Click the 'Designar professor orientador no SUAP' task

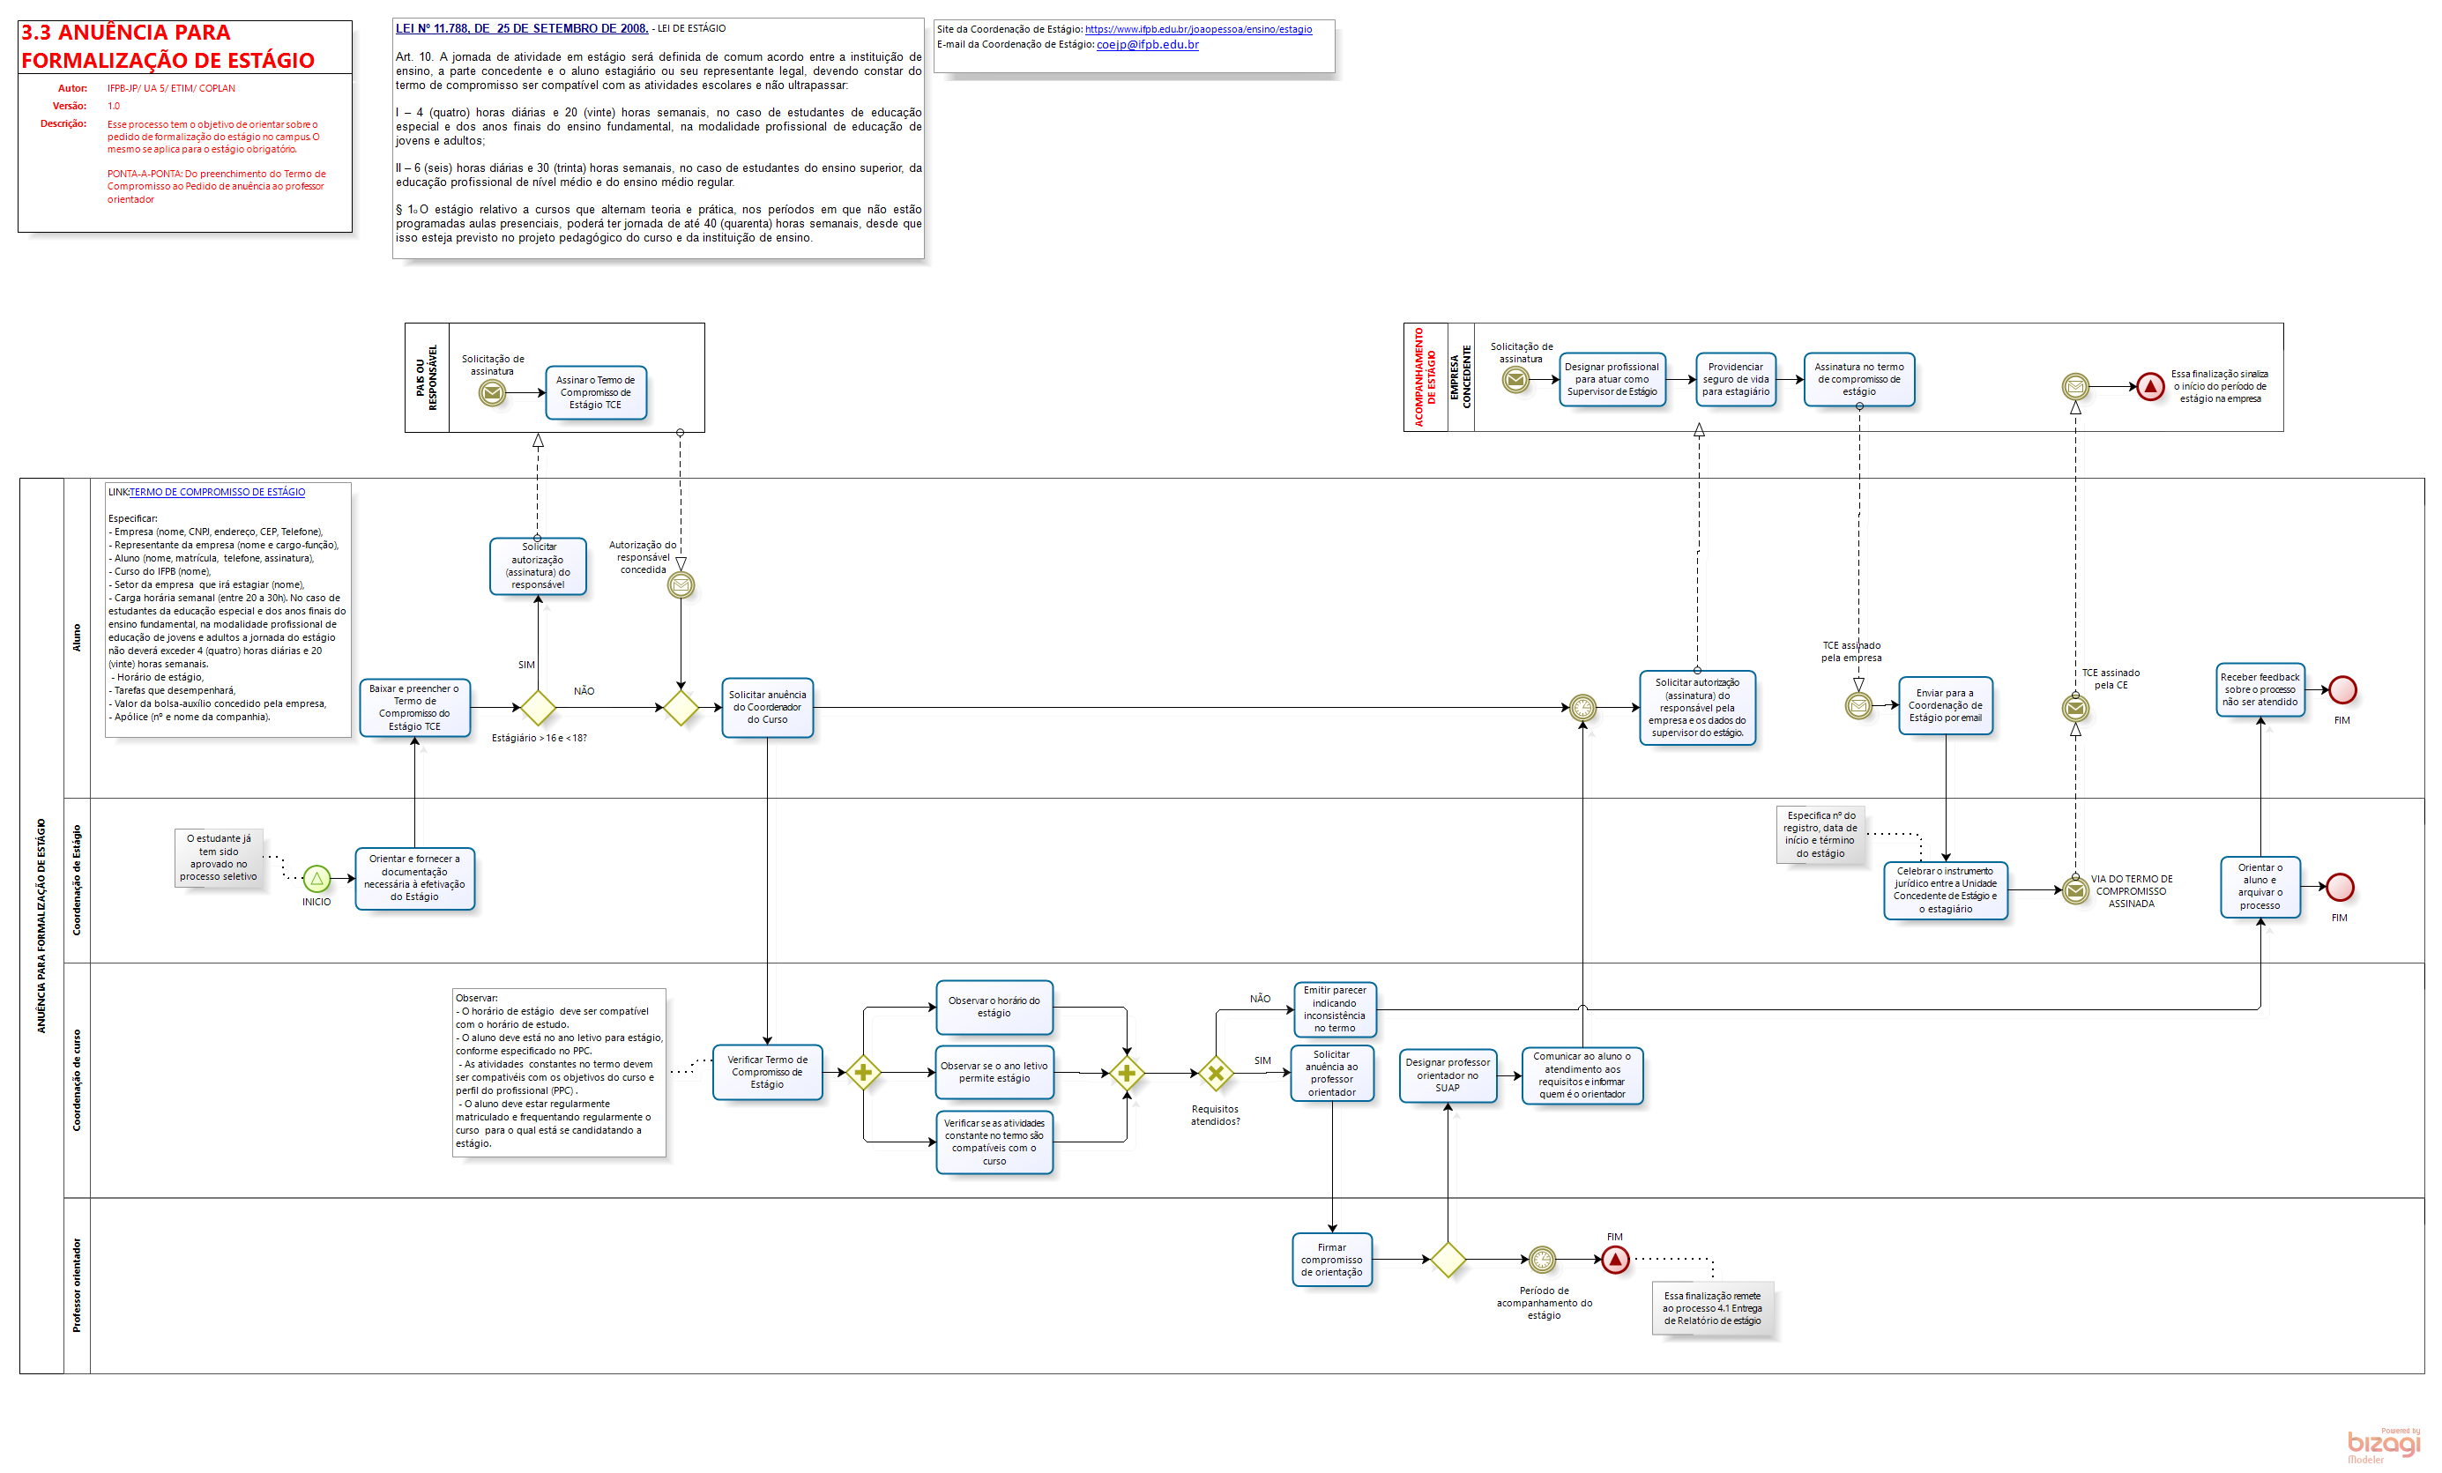click(x=1447, y=1075)
